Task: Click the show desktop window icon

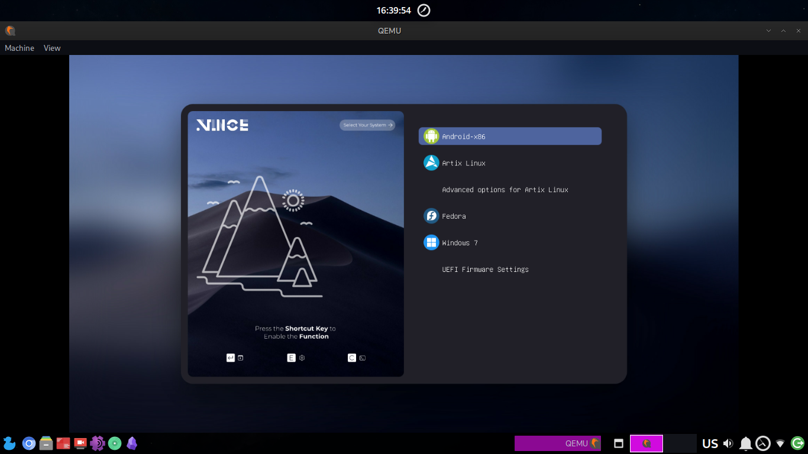Action: [x=619, y=443]
